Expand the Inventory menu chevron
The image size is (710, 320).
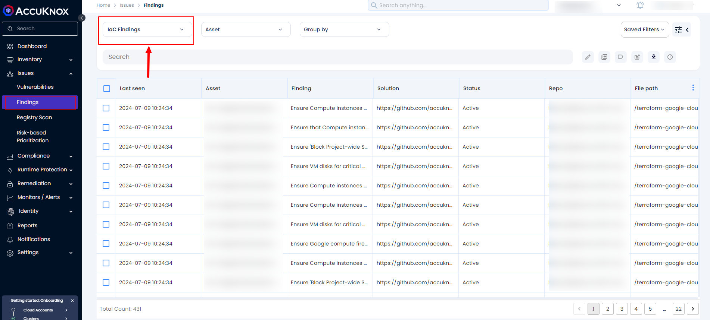tap(71, 60)
